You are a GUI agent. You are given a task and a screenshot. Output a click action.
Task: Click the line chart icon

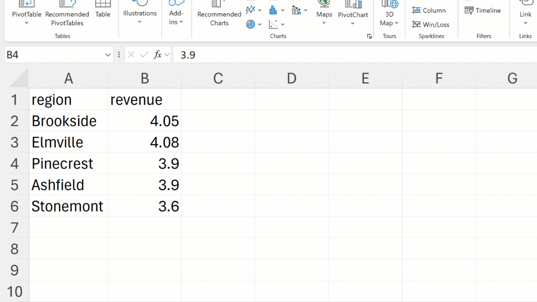250,10
